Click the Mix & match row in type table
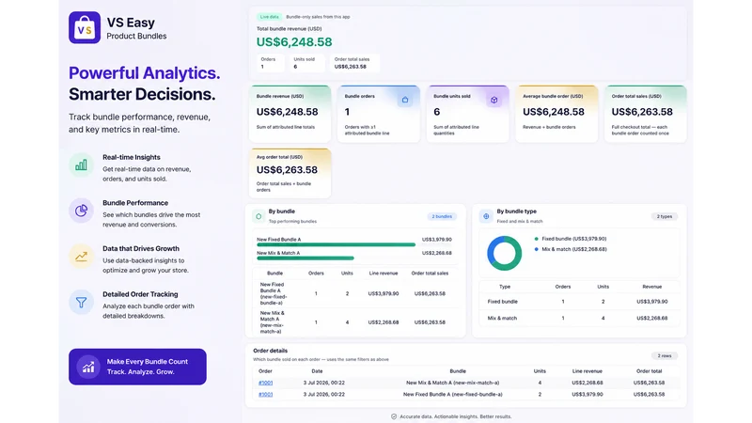This screenshot has height=423, width=752. pyautogui.click(x=579, y=318)
